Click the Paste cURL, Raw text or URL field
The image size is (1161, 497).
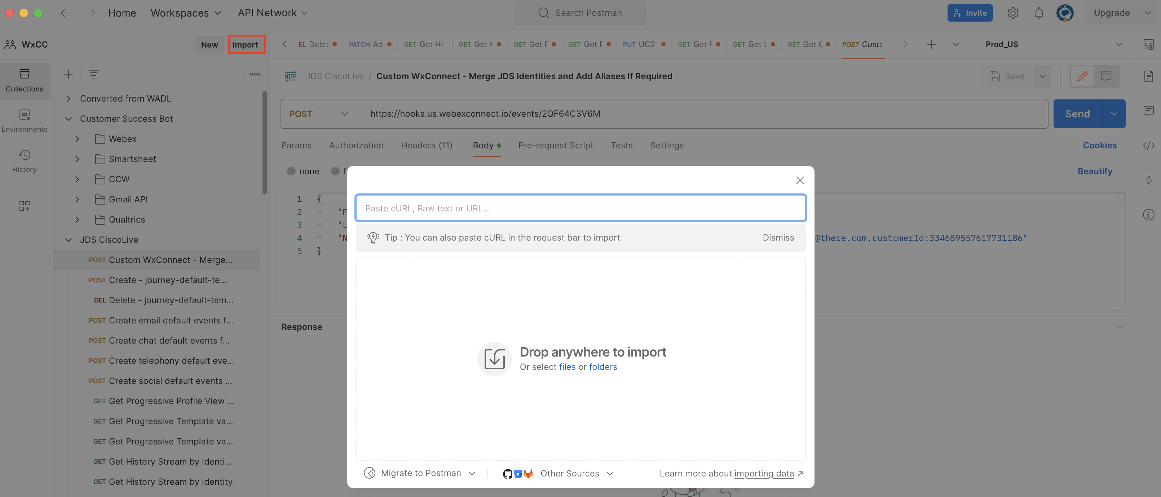pyautogui.click(x=580, y=208)
